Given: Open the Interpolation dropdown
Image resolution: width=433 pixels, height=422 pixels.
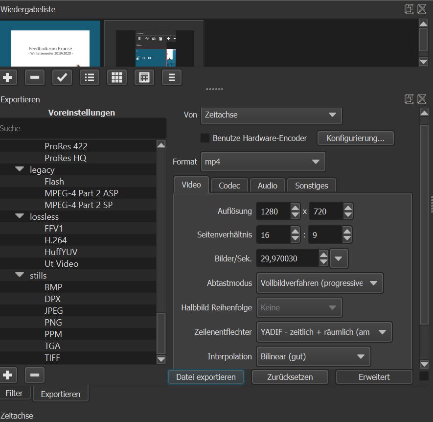Looking at the screenshot, I should tap(313, 356).
